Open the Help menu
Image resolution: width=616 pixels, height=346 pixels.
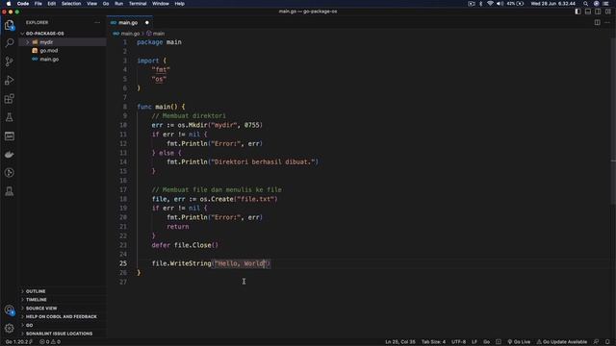(180, 4)
